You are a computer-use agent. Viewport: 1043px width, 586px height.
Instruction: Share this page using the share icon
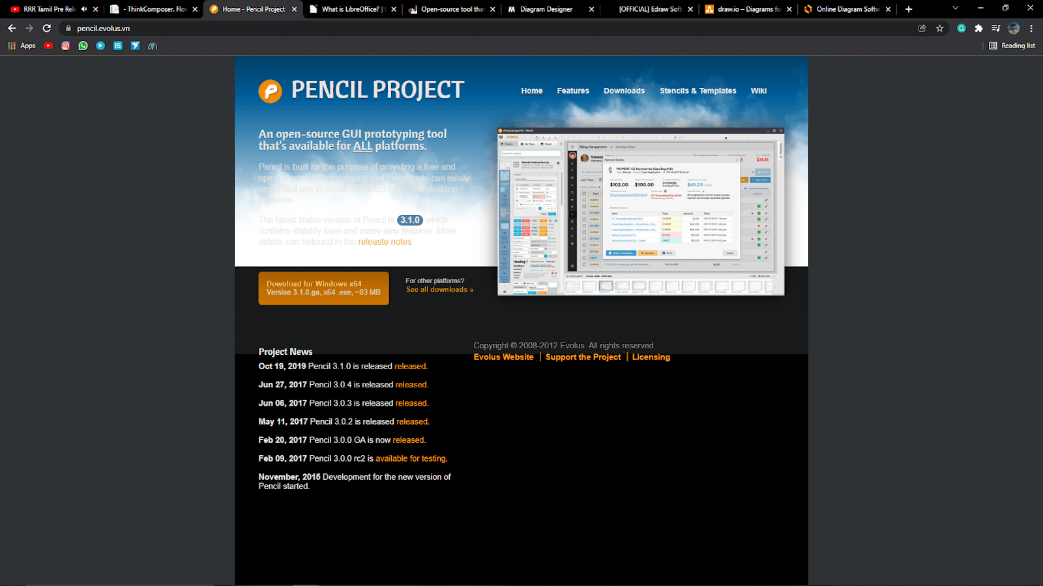(x=922, y=28)
